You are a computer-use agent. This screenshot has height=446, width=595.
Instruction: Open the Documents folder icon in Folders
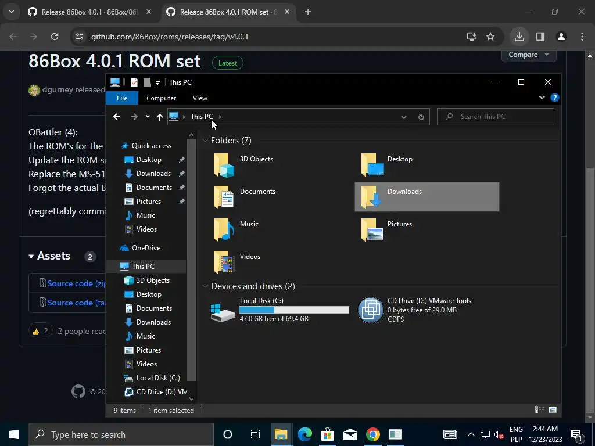click(x=224, y=197)
